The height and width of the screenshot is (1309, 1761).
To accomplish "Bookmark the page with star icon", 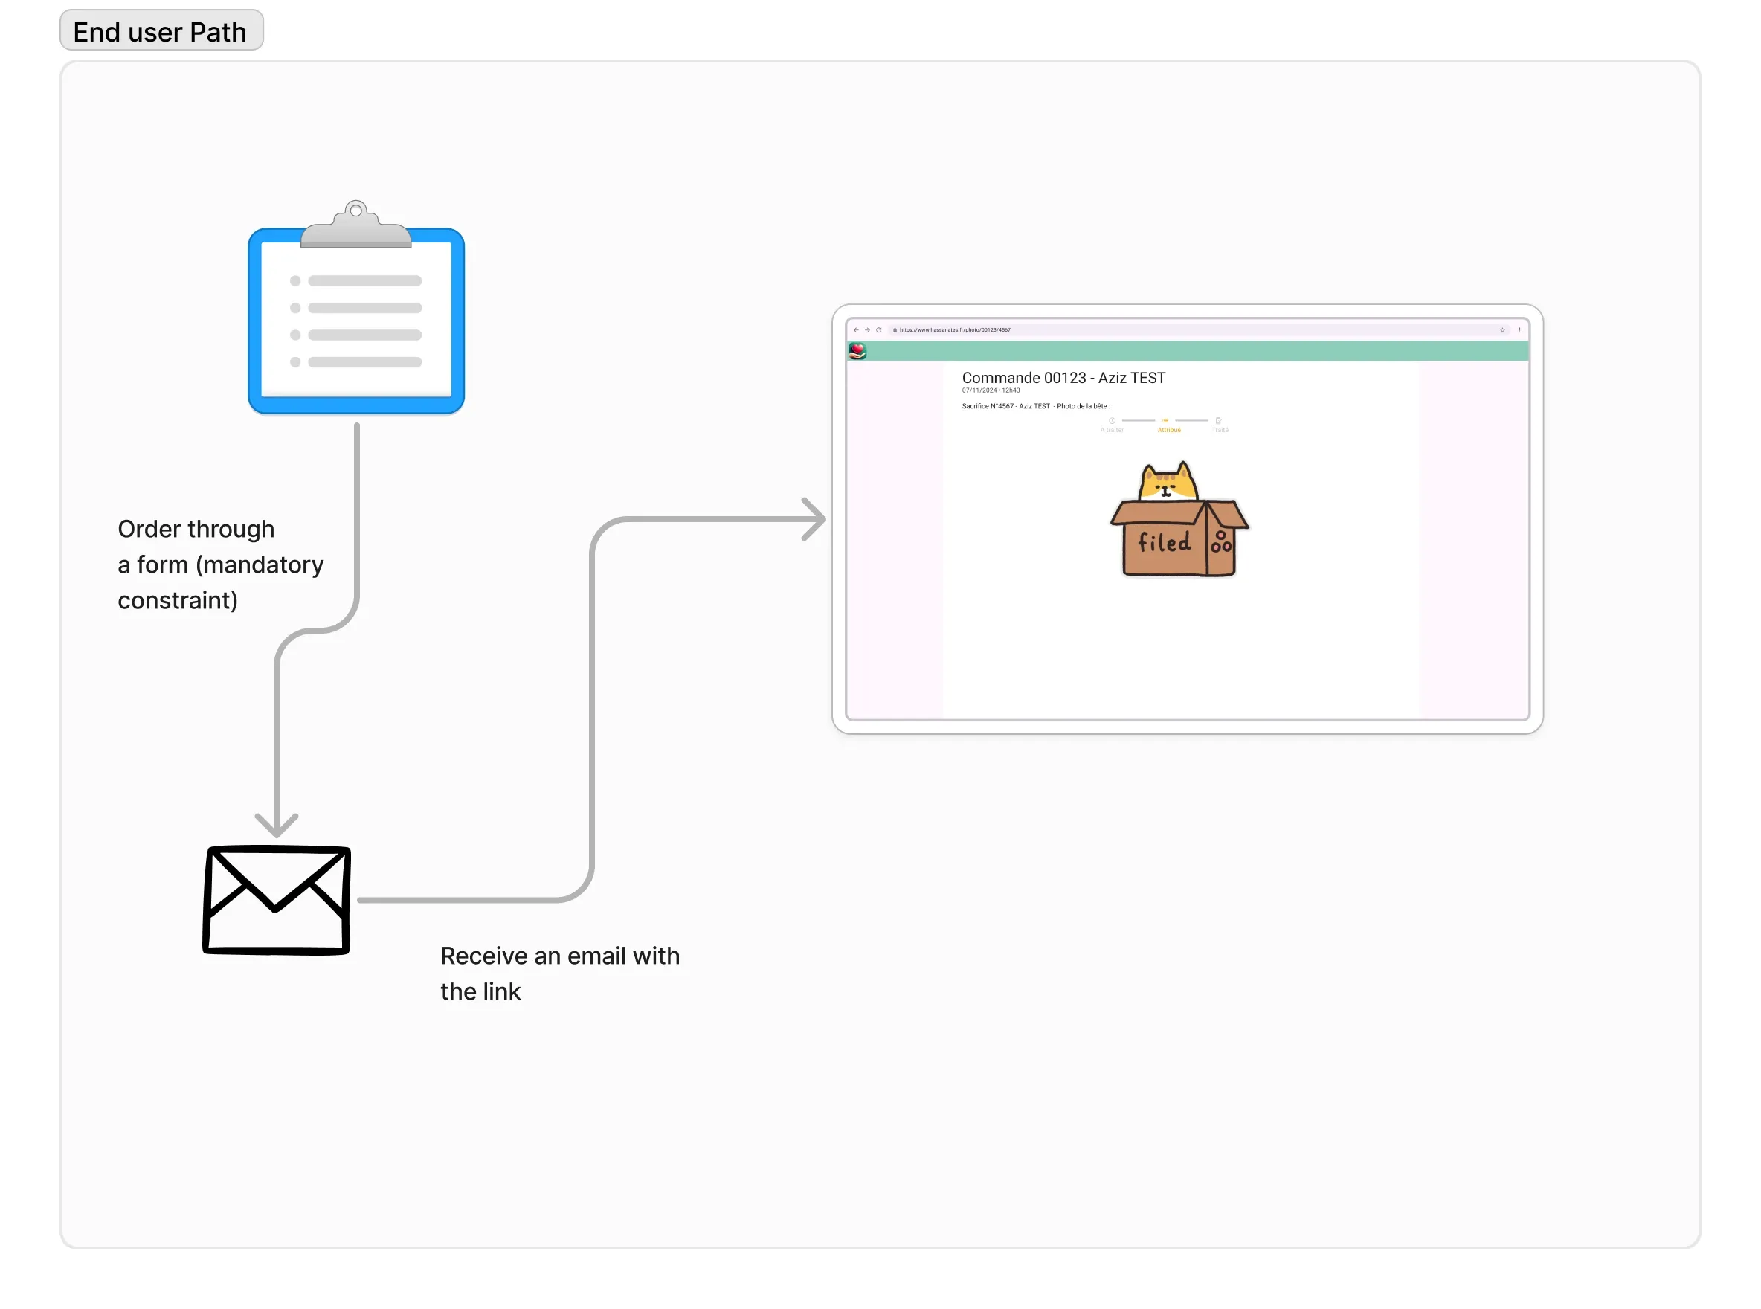I will coord(1502,329).
